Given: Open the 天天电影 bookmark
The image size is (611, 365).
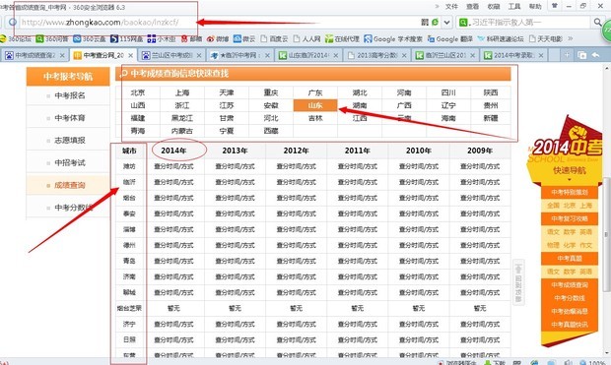Looking at the screenshot, I should (x=546, y=39).
